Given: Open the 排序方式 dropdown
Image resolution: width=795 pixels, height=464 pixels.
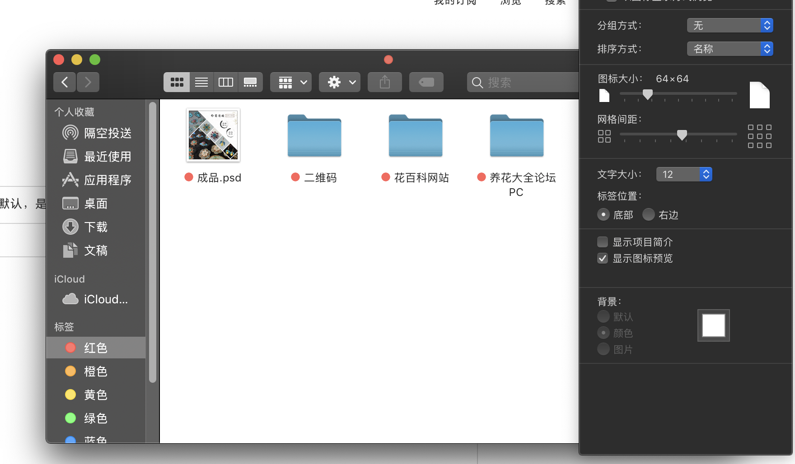Looking at the screenshot, I should (730, 49).
